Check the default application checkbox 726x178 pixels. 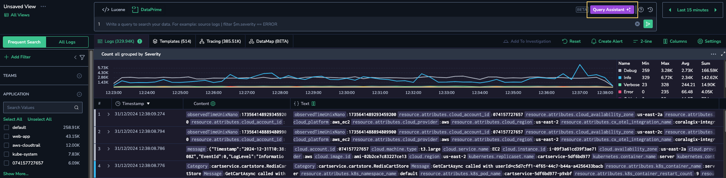6,127
